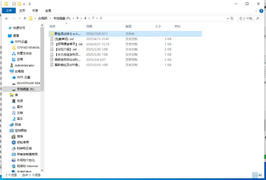Switch to details view in status bar
266x180 pixels.
pos(255,175)
